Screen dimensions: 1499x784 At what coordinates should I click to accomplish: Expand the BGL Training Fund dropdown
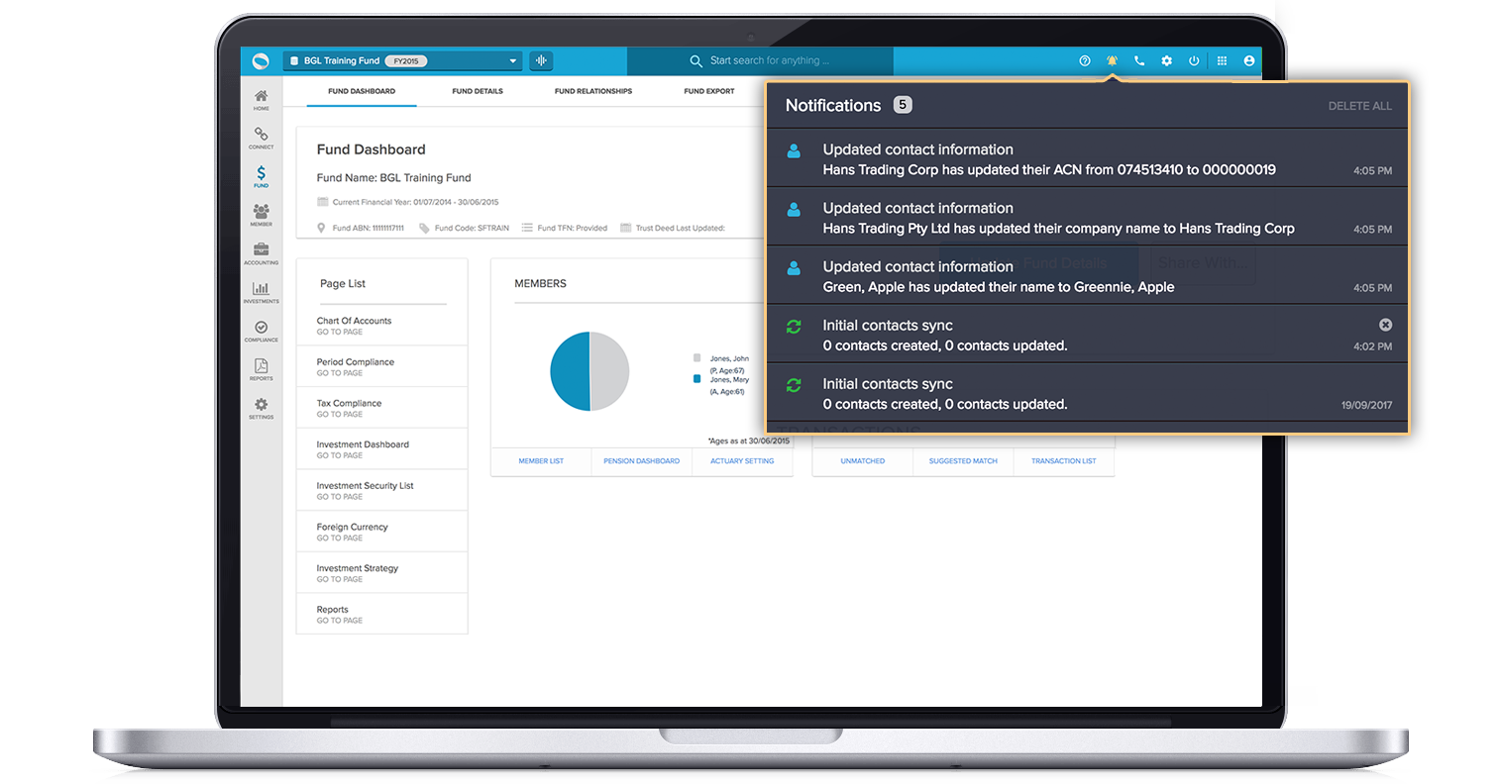tap(512, 61)
